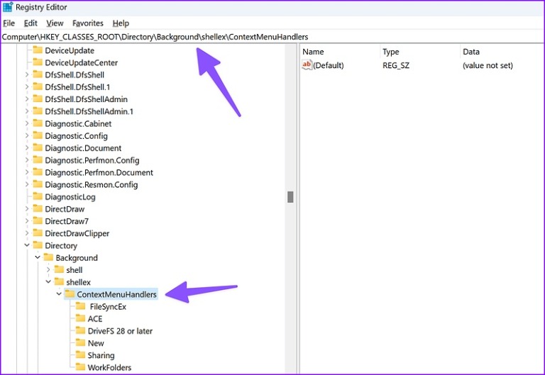Image resolution: width=545 pixels, height=375 pixels.
Task: Open the Favorites menu
Action: pos(88,23)
